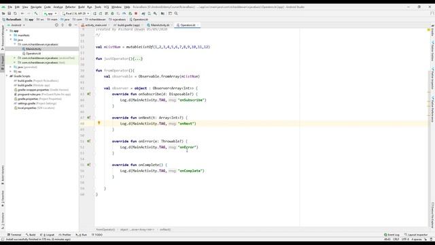Image resolution: width=435 pixels, height=245 pixels.
Task: Select gradle-wrapper.properties file
Action: point(41,90)
